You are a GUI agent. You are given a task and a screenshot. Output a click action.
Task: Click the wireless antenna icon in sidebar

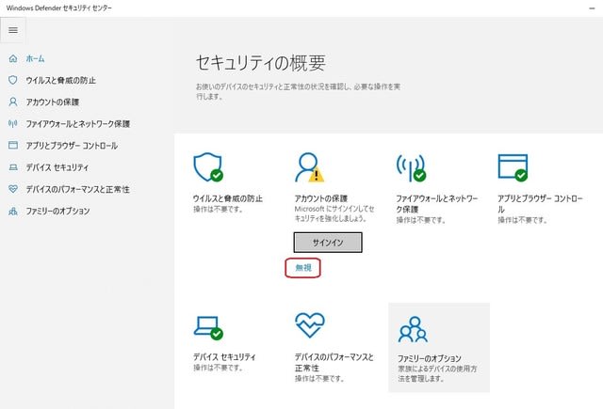pos(13,123)
